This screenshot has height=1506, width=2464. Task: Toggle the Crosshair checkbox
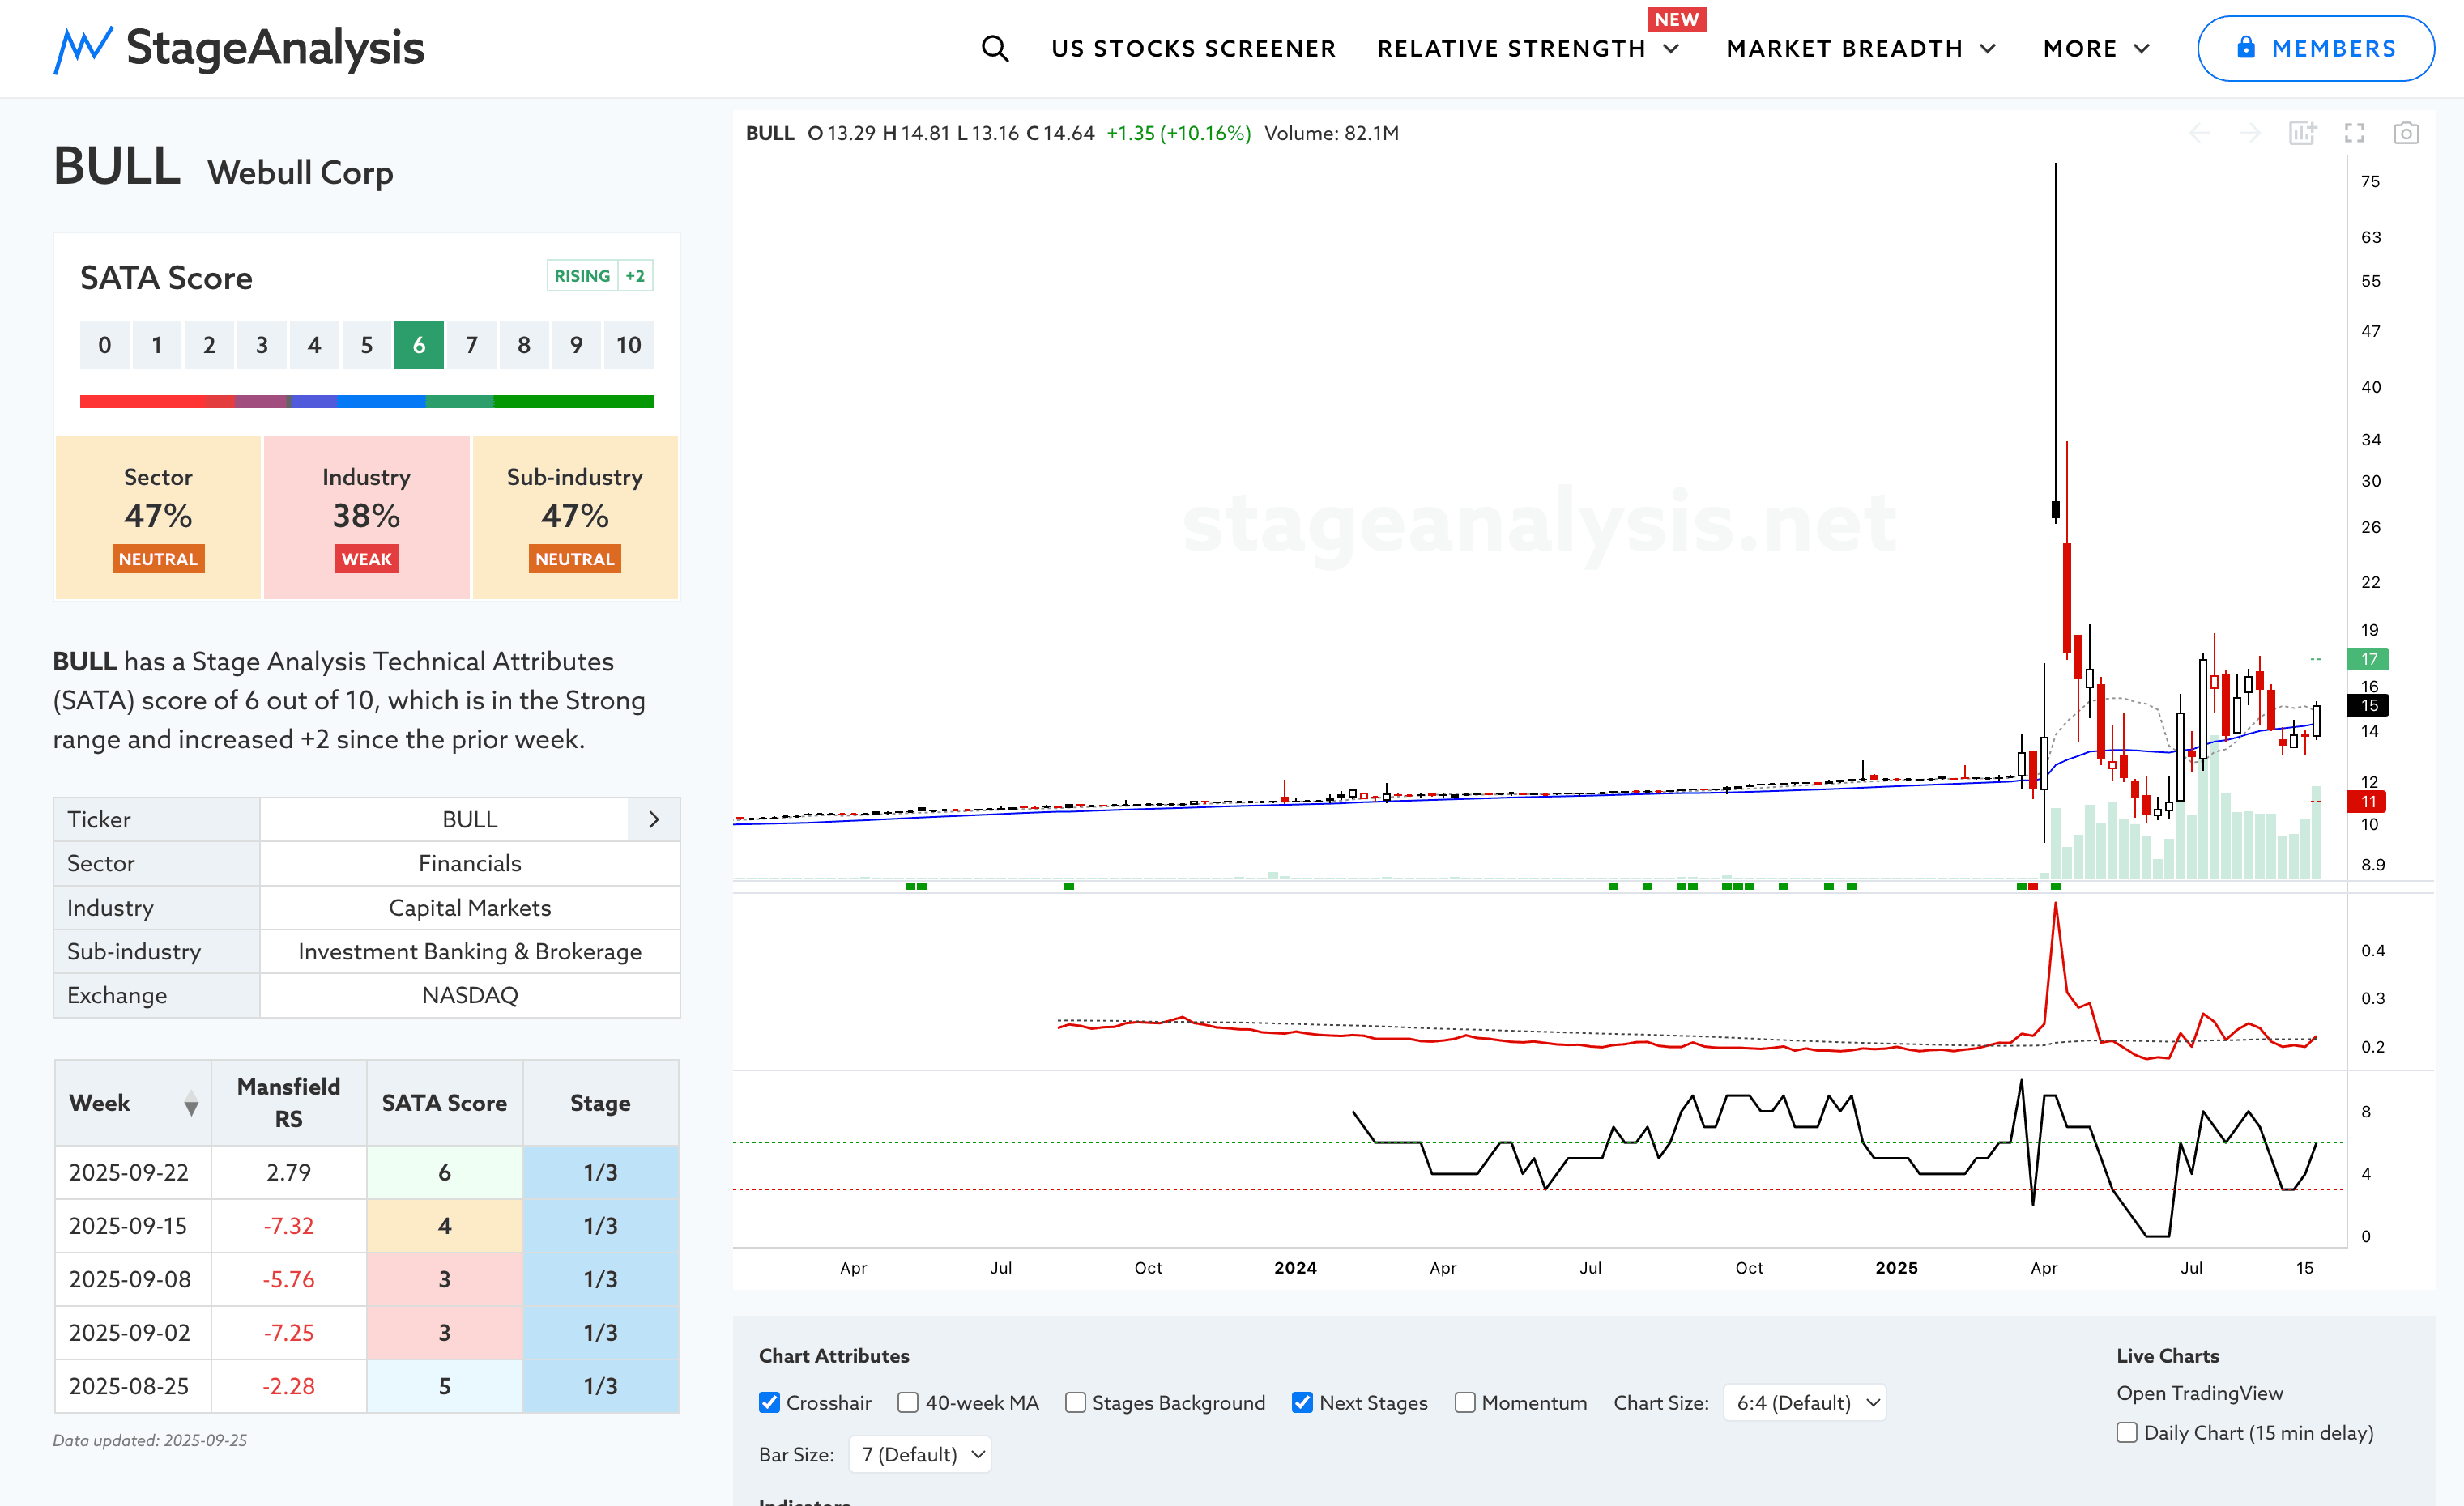(x=769, y=1402)
